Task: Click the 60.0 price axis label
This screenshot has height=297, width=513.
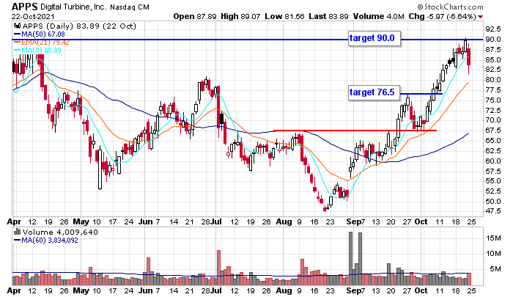Action: (493, 161)
